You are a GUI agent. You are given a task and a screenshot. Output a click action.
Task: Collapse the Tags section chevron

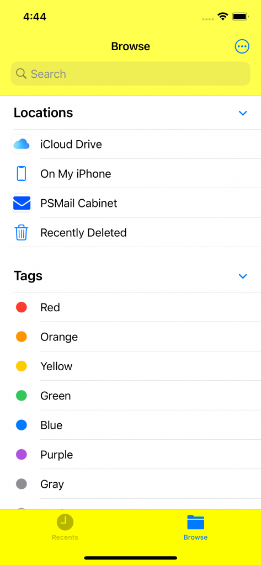(243, 276)
